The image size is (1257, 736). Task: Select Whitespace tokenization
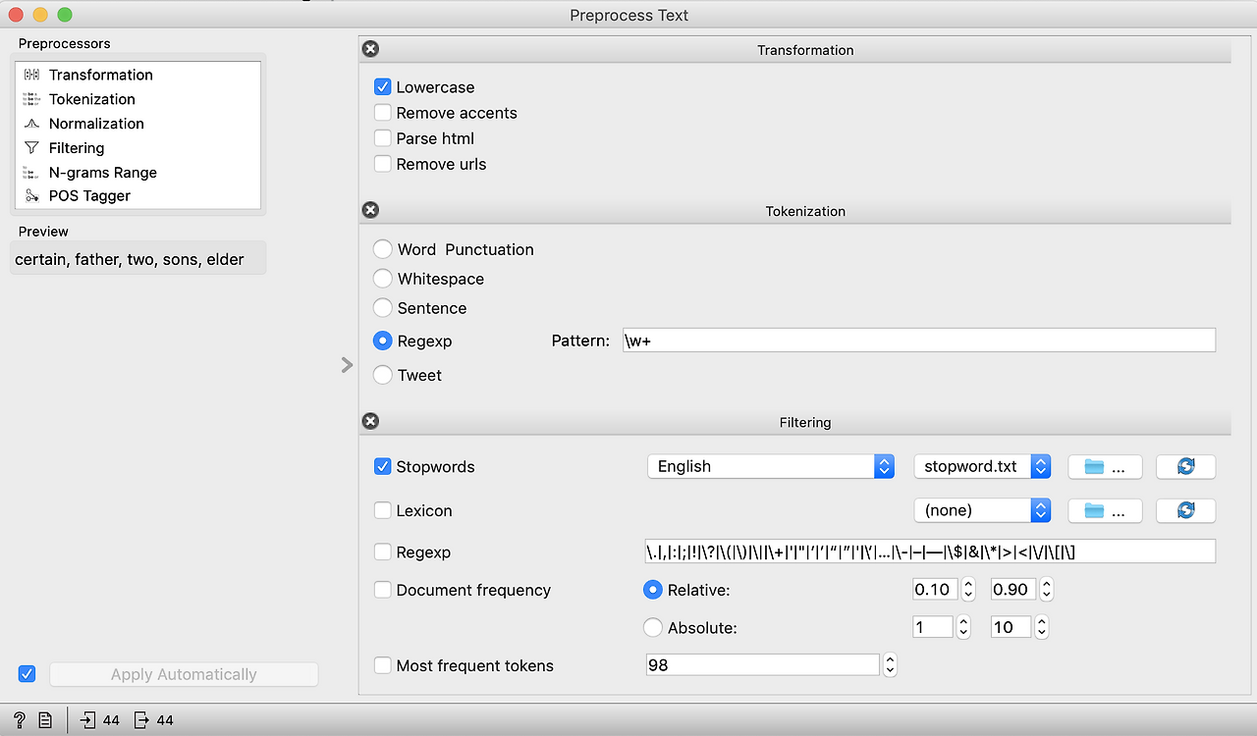click(383, 279)
